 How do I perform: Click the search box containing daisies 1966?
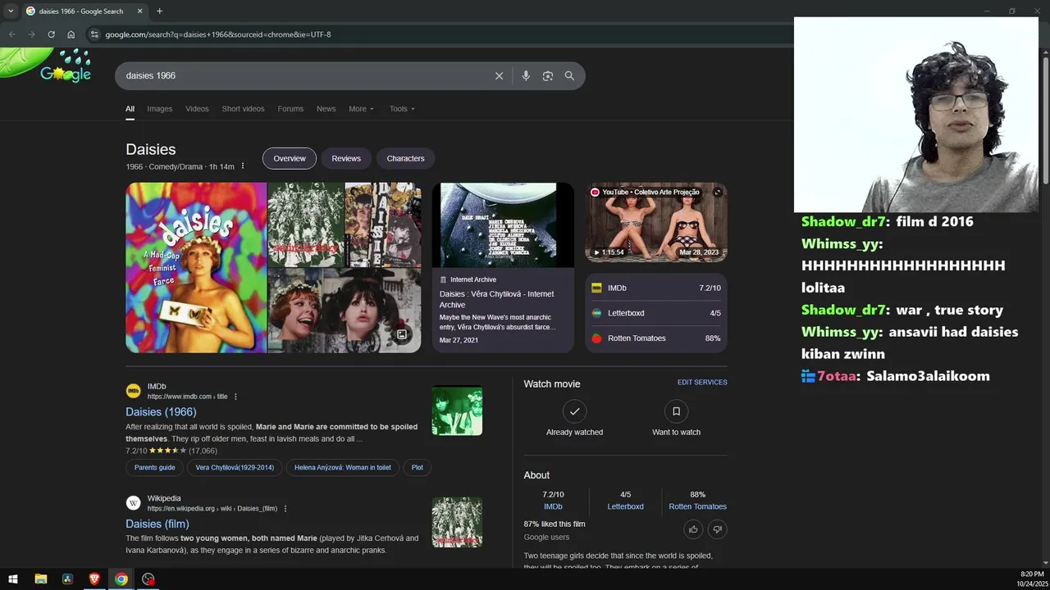tap(304, 75)
